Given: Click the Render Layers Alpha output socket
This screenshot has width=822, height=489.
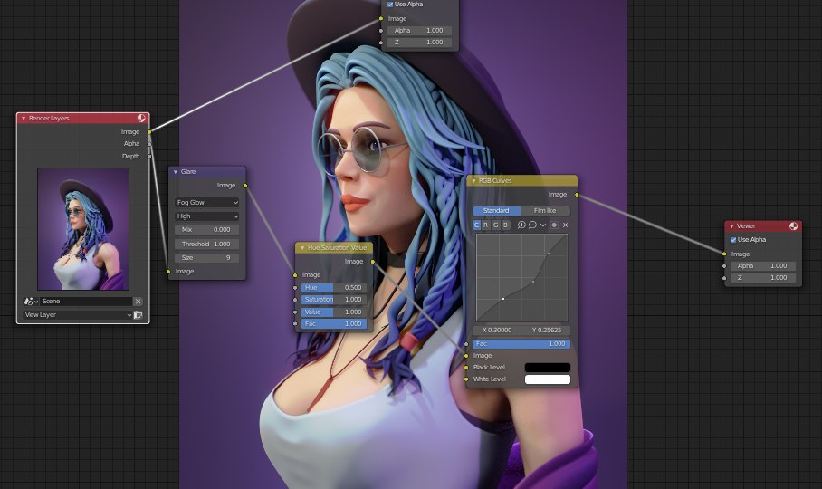Looking at the screenshot, I should (149, 144).
